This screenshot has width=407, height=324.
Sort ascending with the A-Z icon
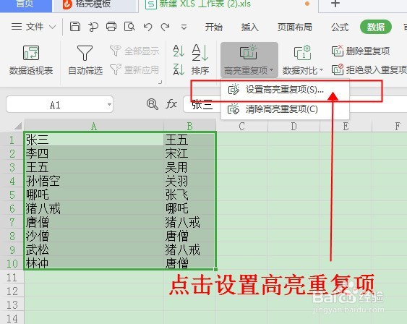[x=179, y=51]
